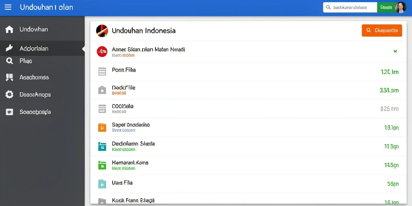412x206 pixels.
Task: Open the Sapet 0ndadadno entry
Action: coord(248,128)
